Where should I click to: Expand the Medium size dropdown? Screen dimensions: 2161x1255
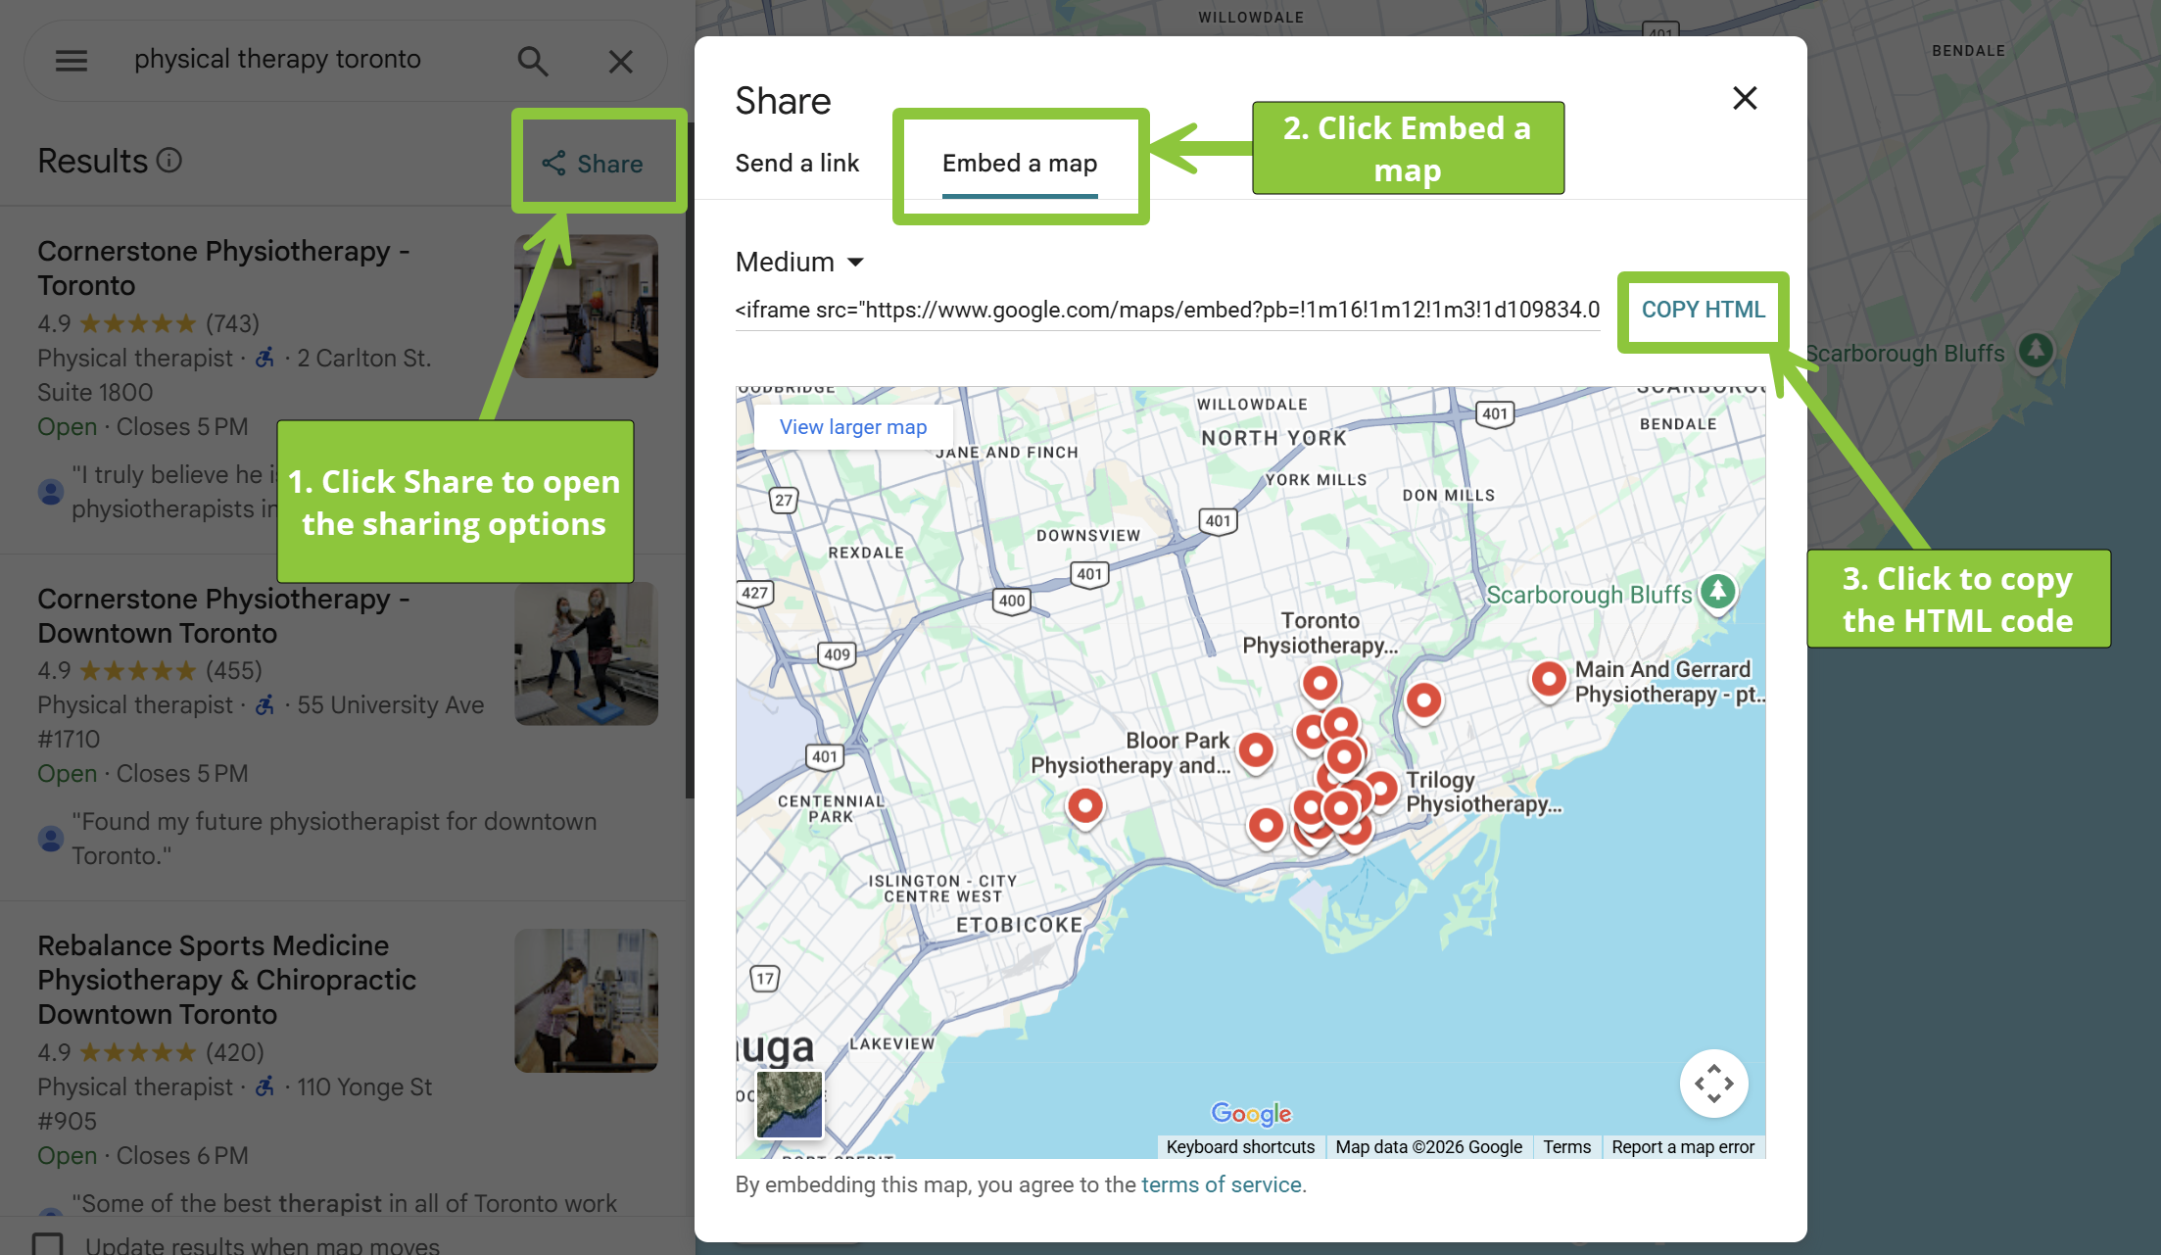pos(799,262)
